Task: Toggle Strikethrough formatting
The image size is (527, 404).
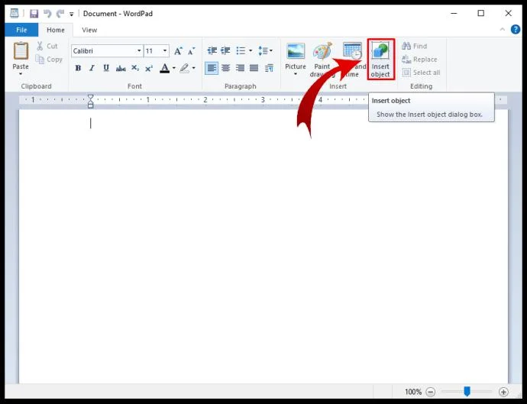Action: 121,69
